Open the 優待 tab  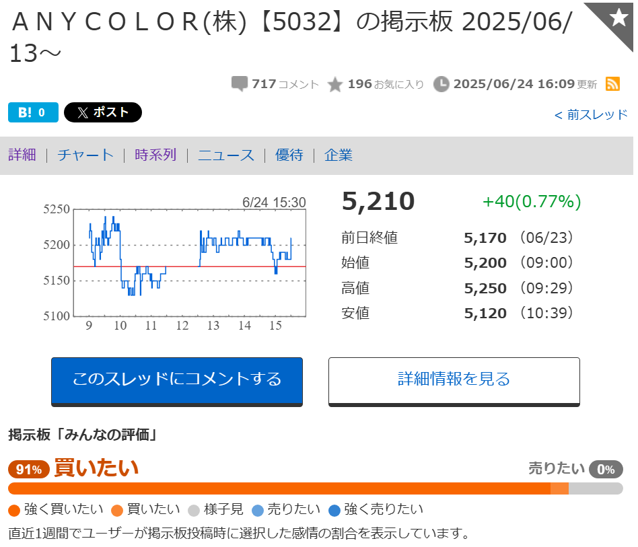289,155
